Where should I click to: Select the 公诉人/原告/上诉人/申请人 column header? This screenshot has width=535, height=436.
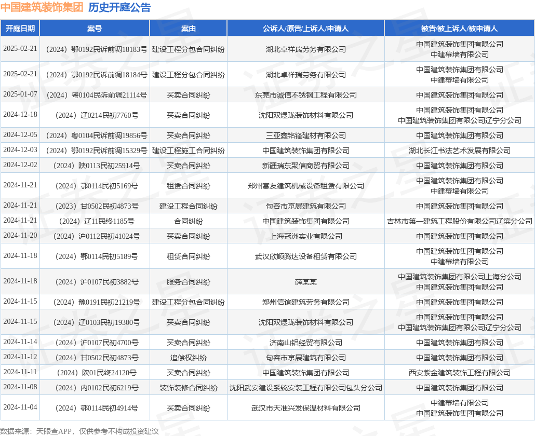pyautogui.click(x=306, y=29)
